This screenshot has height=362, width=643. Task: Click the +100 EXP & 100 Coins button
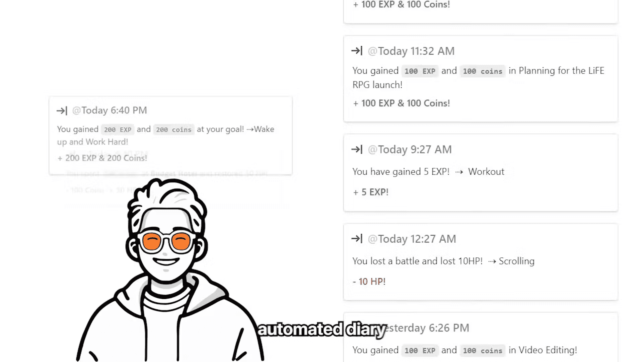click(401, 4)
